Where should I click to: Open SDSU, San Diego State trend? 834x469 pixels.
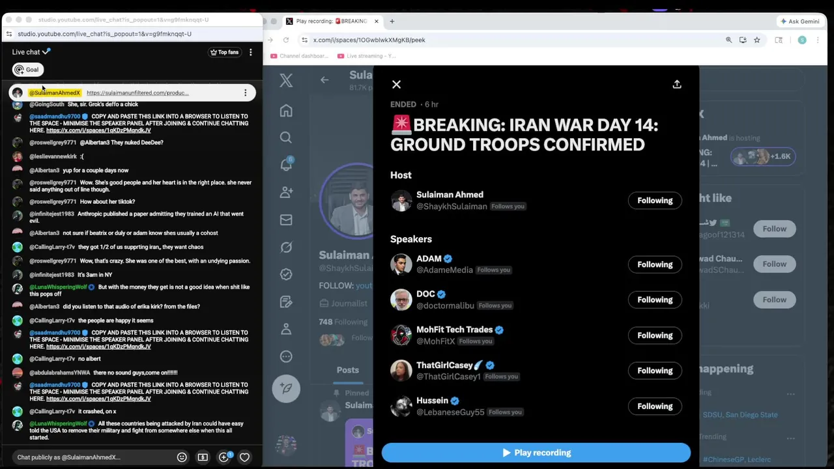[740, 415]
